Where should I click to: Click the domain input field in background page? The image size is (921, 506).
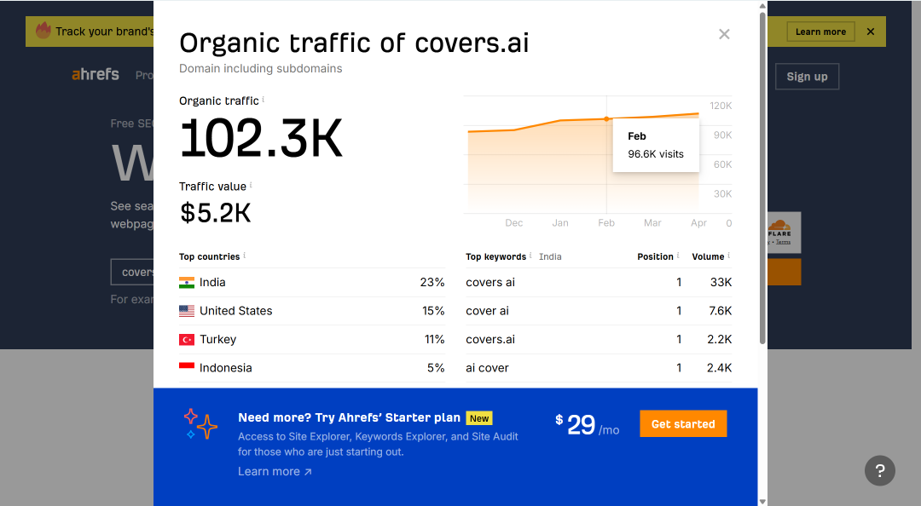132,273
